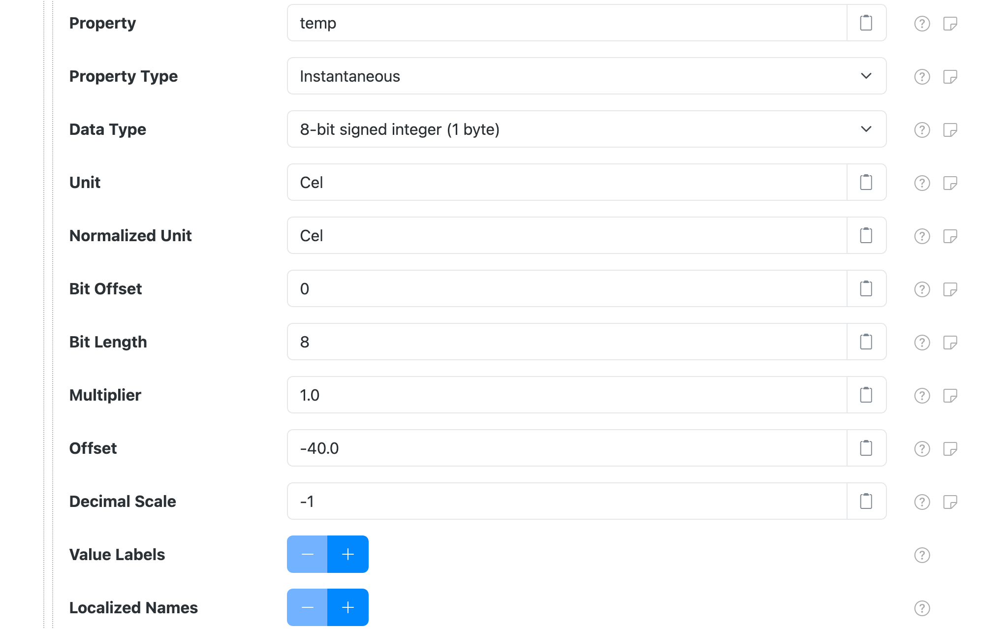Select the Unit input field

click(541, 182)
